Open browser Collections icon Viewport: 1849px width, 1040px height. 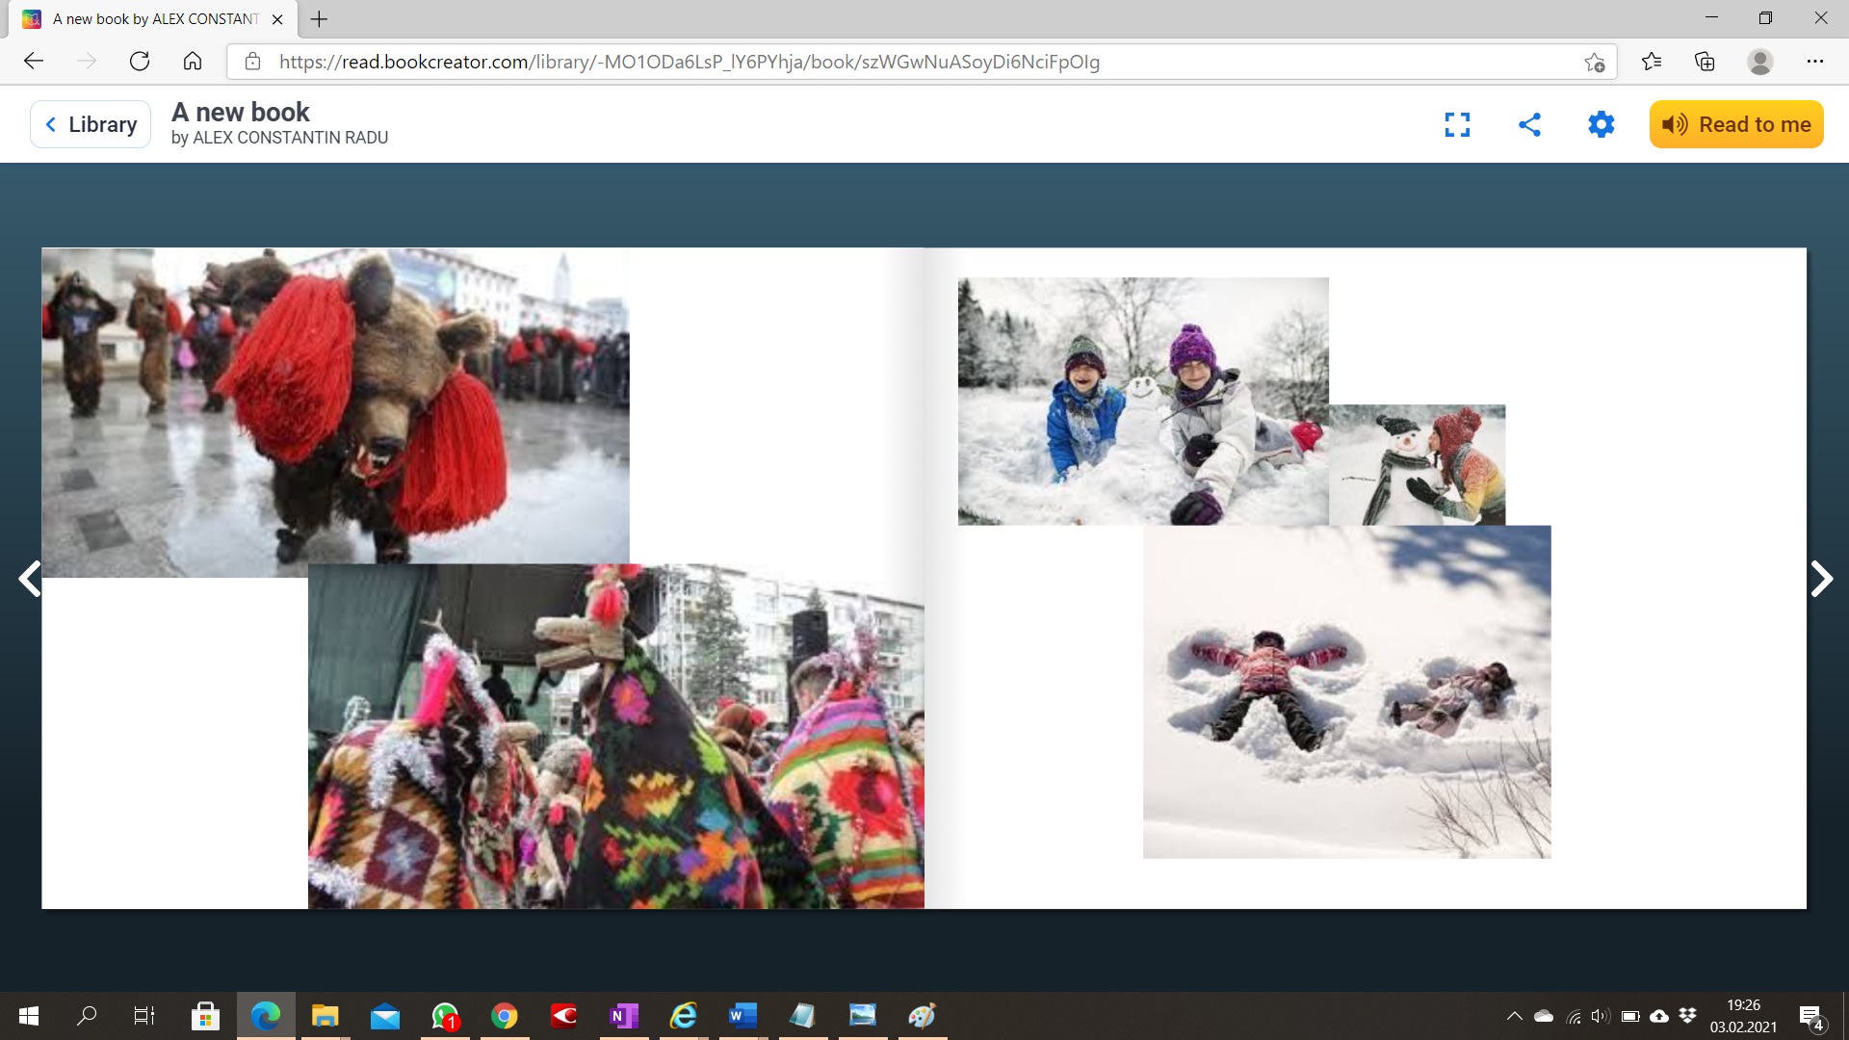point(1705,62)
